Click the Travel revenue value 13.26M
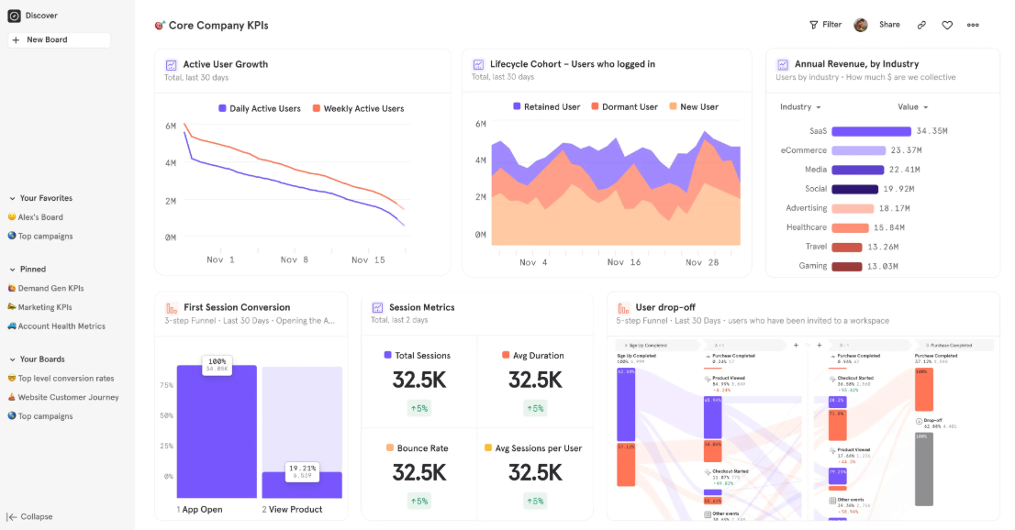 pos(882,248)
